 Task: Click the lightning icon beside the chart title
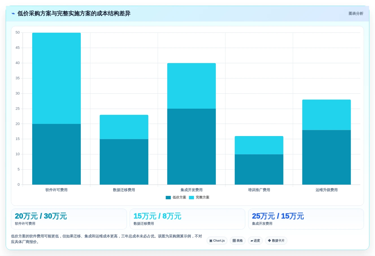coord(13,14)
